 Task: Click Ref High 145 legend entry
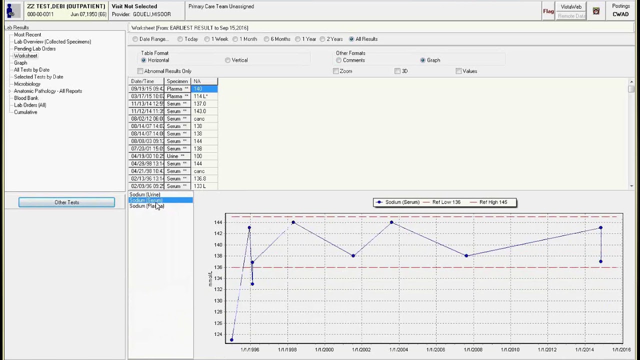pos(488,202)
